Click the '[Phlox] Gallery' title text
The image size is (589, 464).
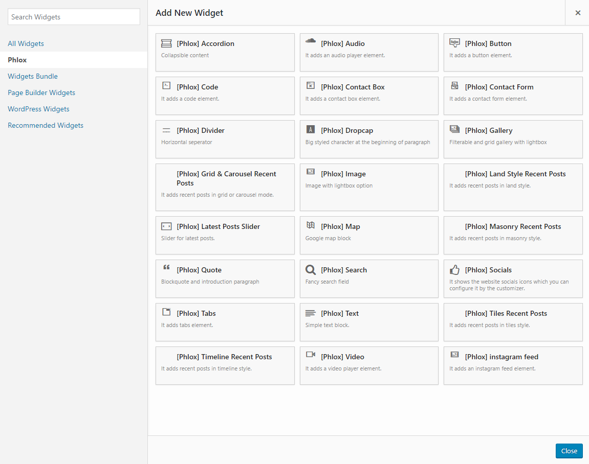coord(489,130)
